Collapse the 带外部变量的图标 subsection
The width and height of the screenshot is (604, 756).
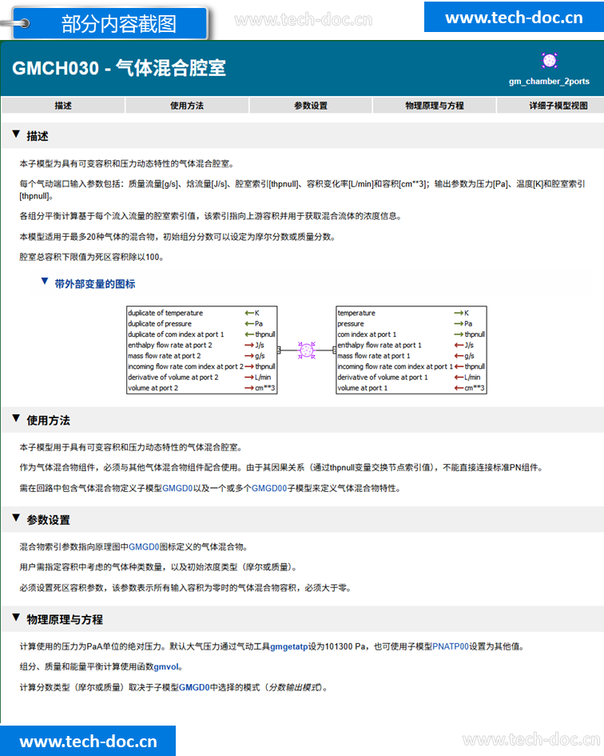click(45, 282)
